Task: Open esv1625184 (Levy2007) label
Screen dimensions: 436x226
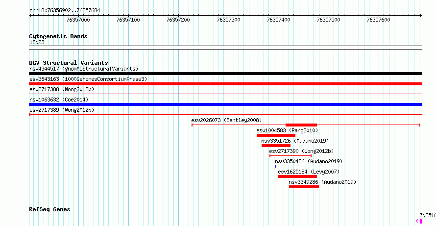Action: coord(309,172)
